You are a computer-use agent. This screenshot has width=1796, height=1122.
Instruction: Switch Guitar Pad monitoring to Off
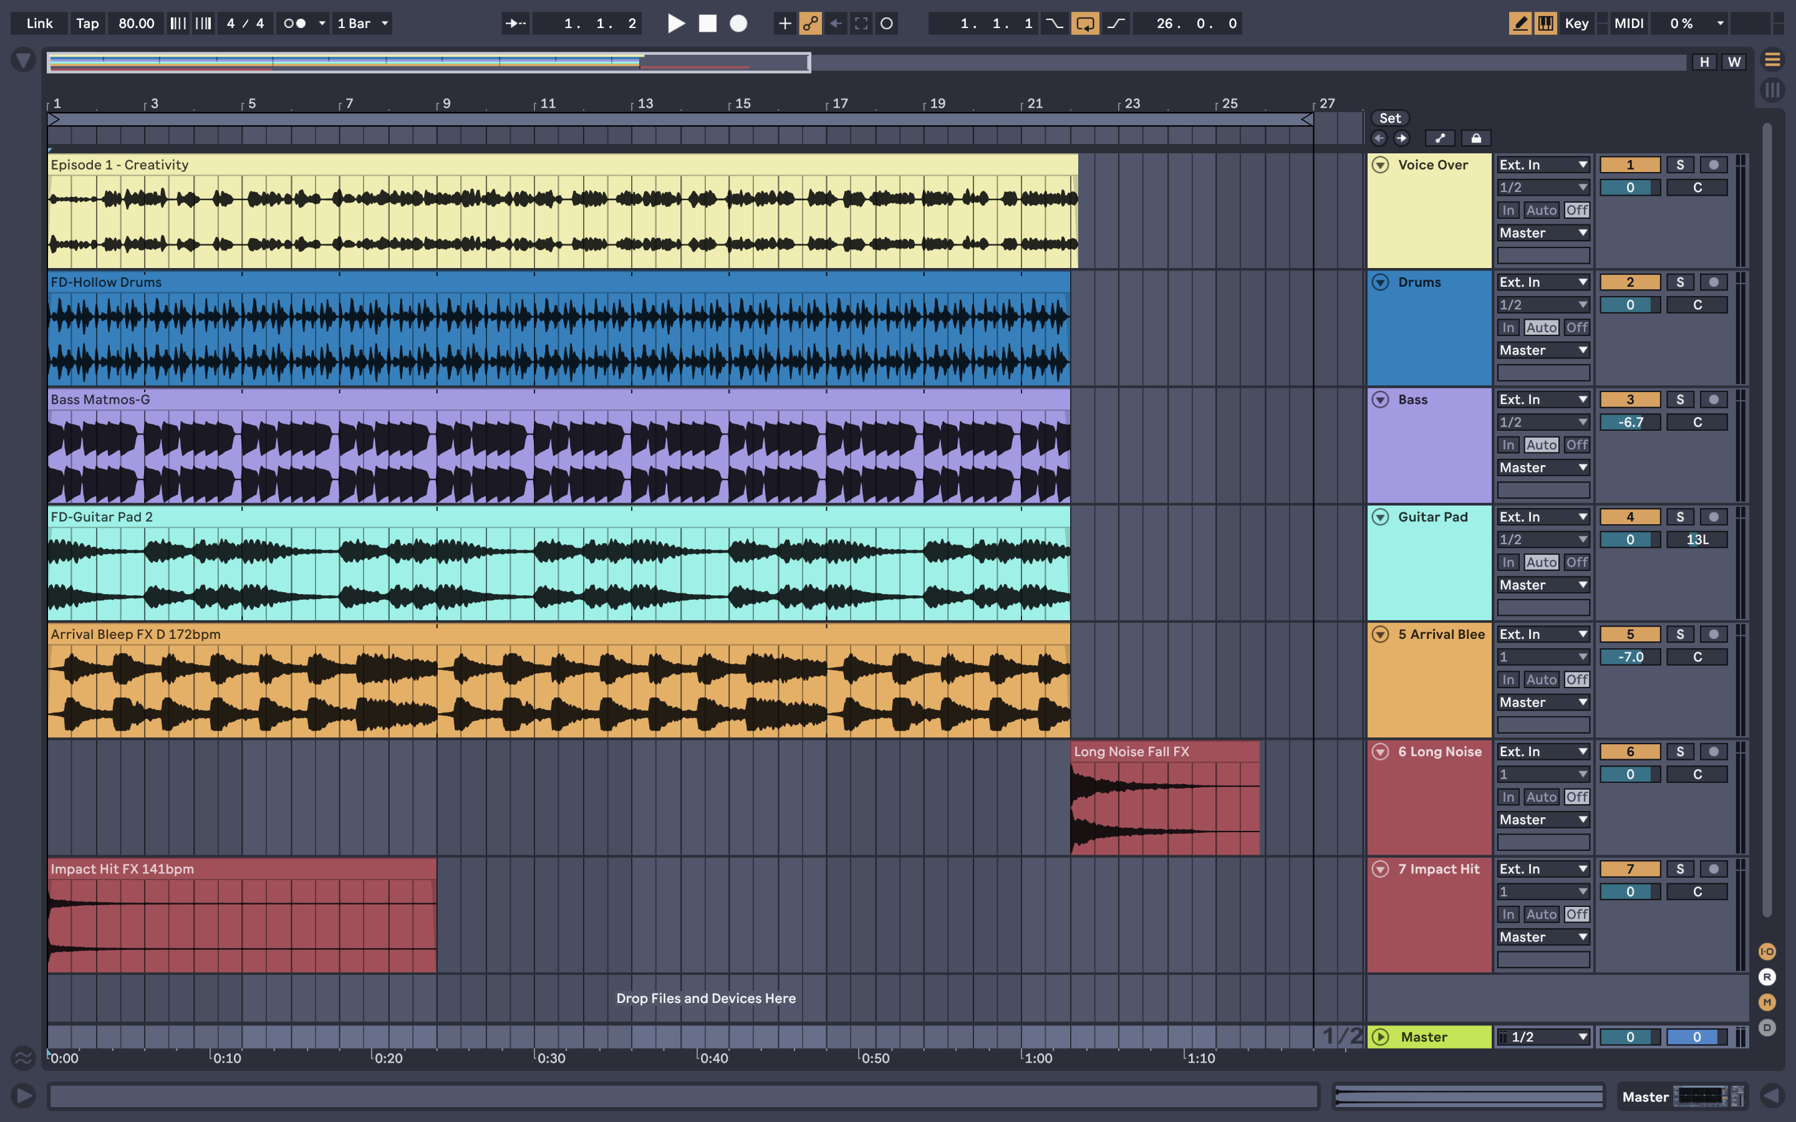[1578, 562]
